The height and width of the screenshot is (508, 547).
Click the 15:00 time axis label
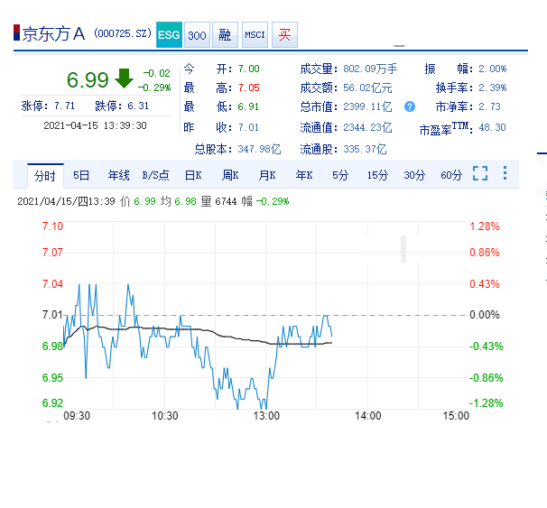pyautogui.click(x=456, y=416)
